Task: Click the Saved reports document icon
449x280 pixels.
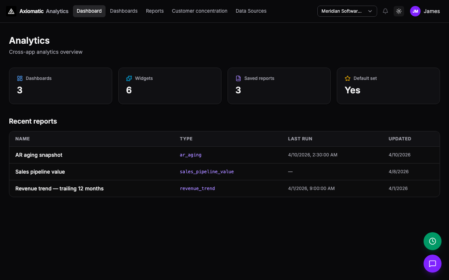Action: click(238, 78)
